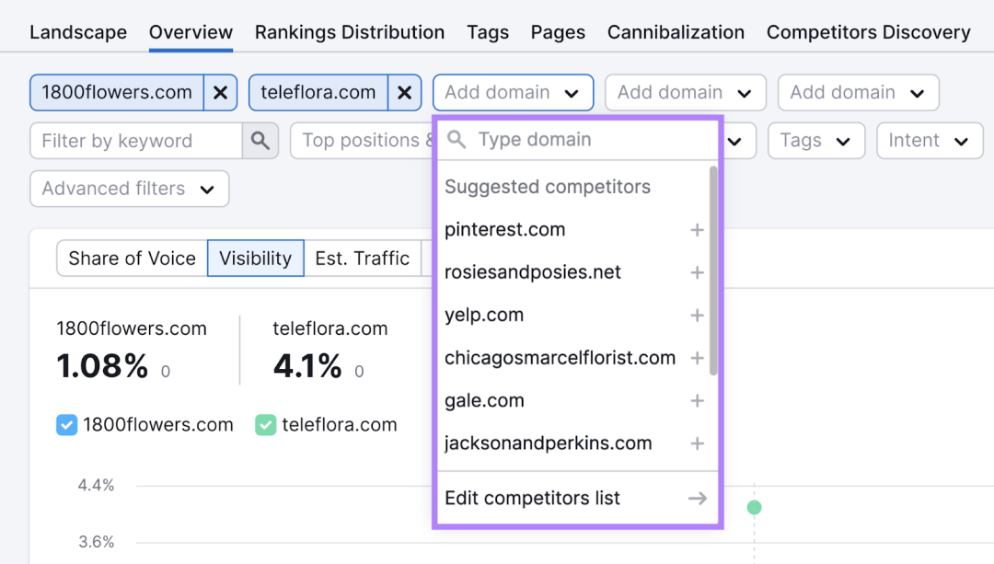
Task: Open the last Add domain dropdown
Action: [859, 93]
